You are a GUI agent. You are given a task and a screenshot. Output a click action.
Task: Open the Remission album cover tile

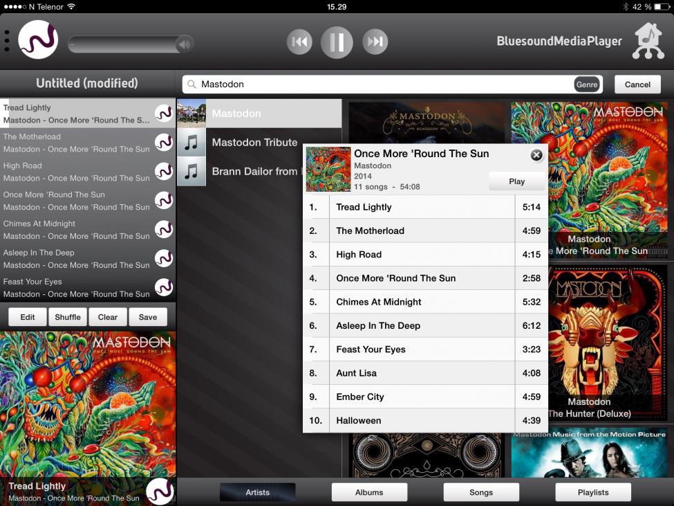427,123
